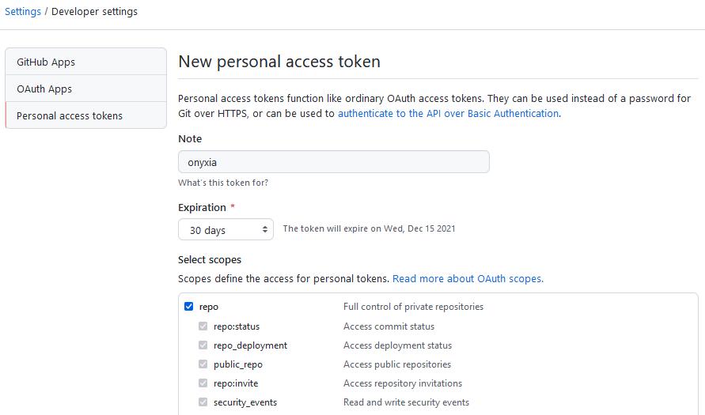This screenshot has height=415, width=705.
Task: Click the repo:invite scope label
Action: (236, 383)
